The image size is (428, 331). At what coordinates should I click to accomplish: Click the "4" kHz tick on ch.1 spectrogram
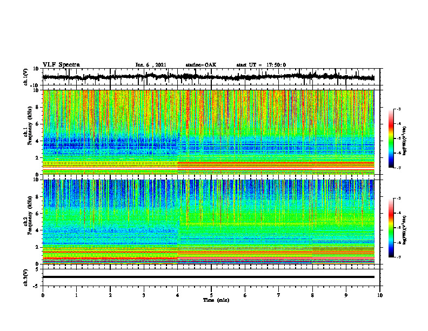click(x=37, y=141)
